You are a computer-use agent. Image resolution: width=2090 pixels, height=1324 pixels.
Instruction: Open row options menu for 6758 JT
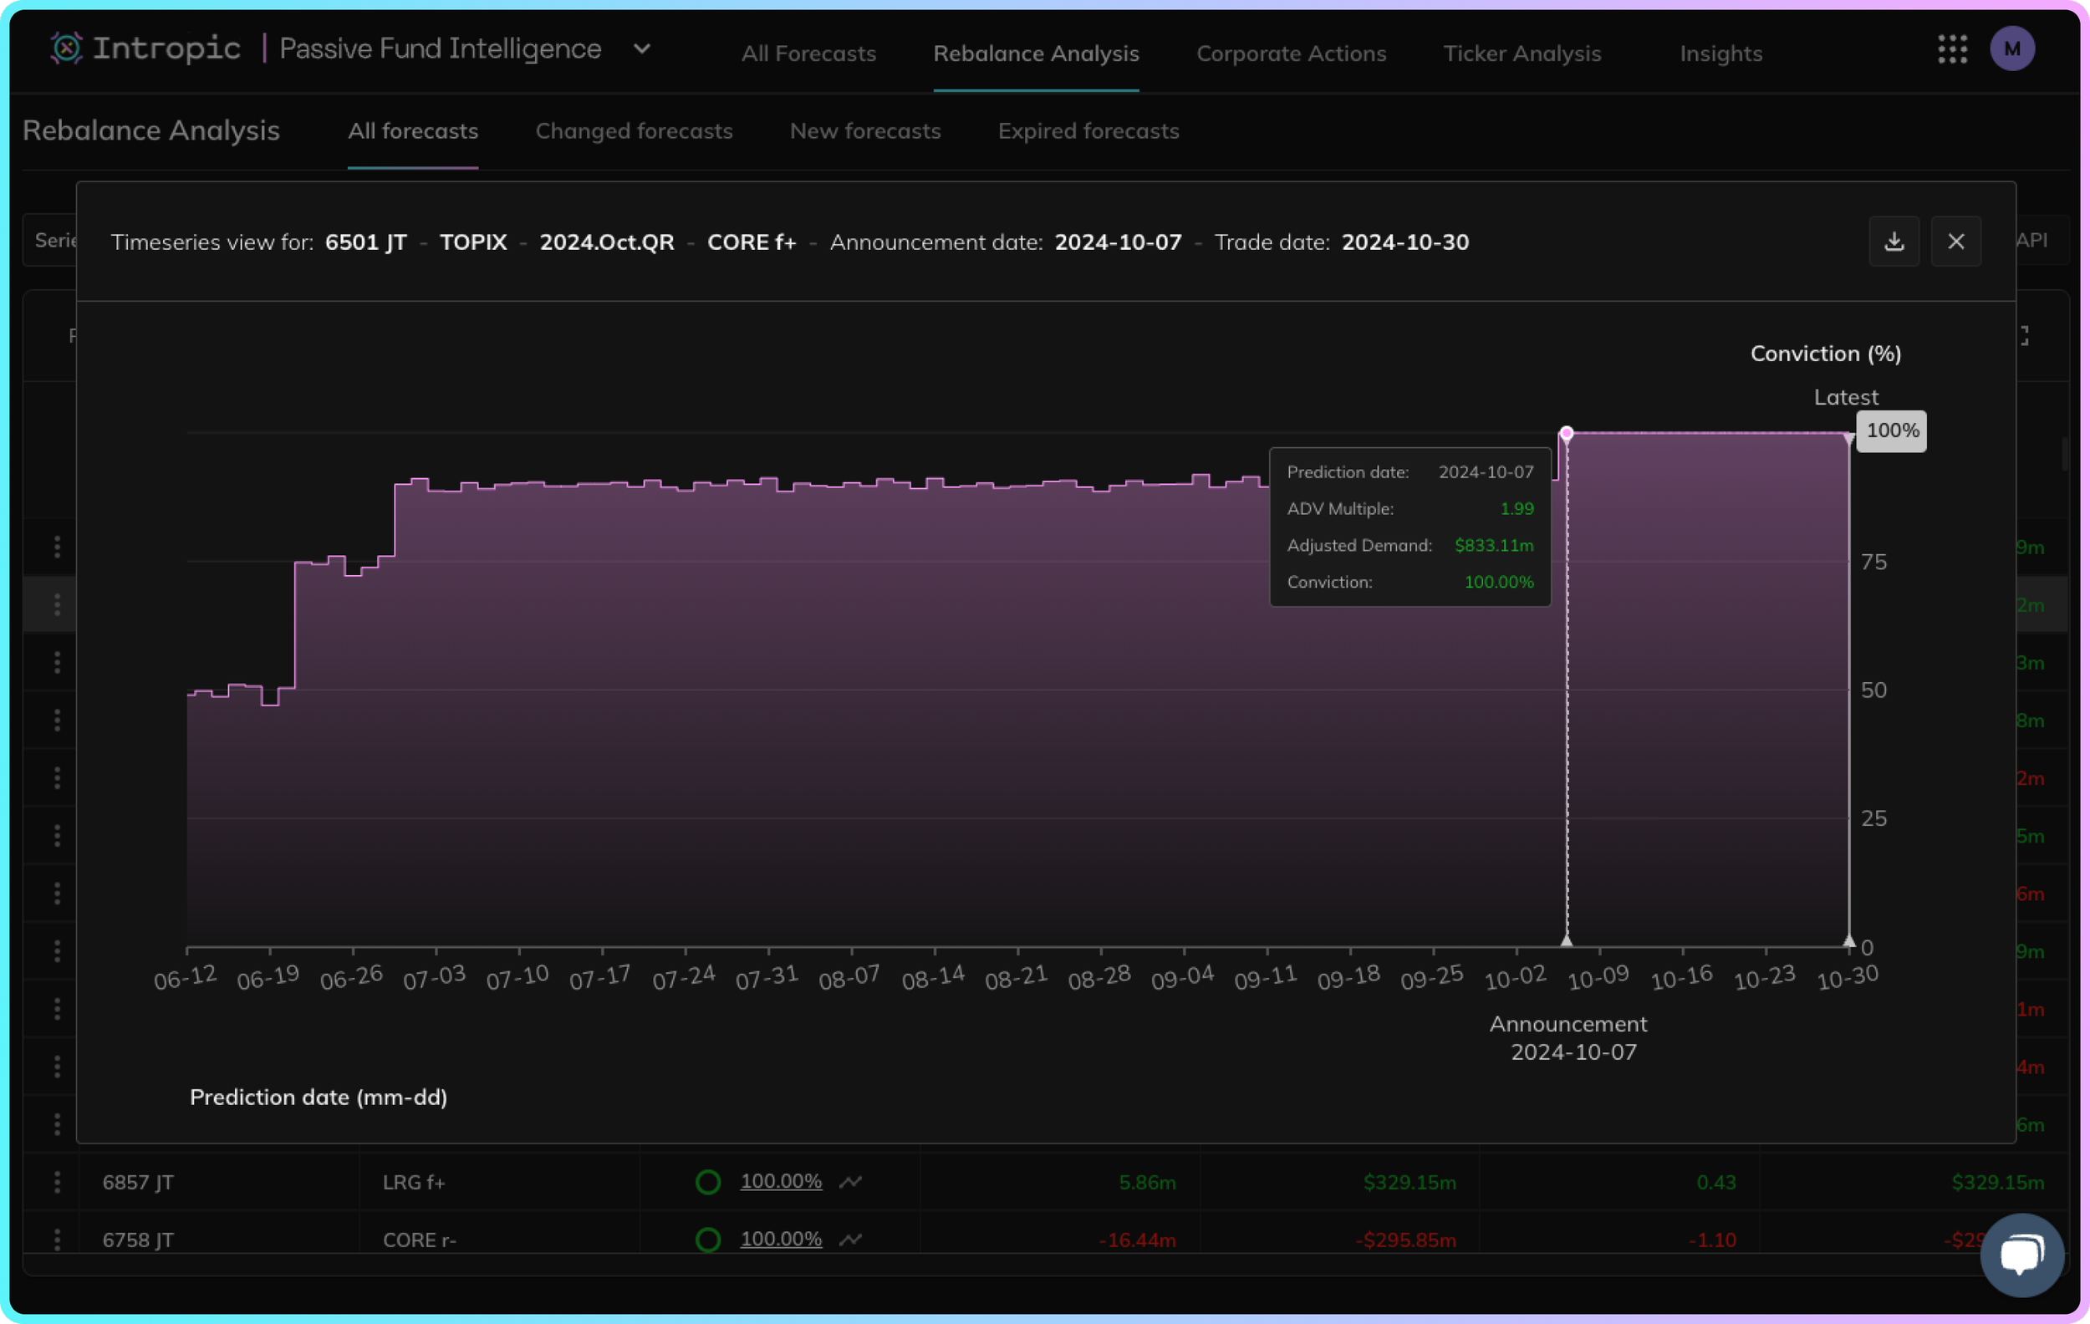click(58, 1239)
